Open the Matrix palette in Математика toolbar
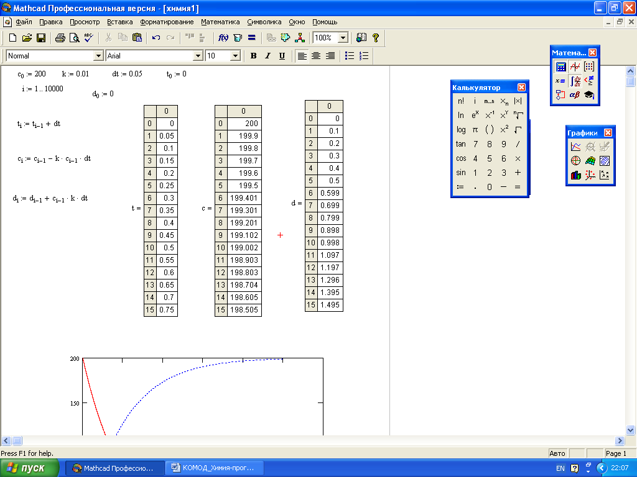The height and width of the screenshot is (477, 637). click(588, 67)
